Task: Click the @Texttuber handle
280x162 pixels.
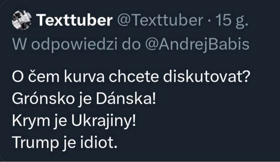Action: coord(159,20)
